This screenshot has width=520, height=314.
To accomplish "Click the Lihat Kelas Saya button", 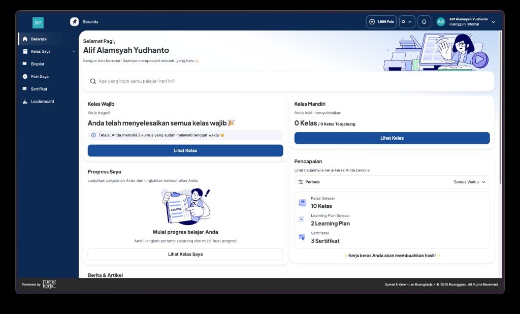I will (185, 254).
